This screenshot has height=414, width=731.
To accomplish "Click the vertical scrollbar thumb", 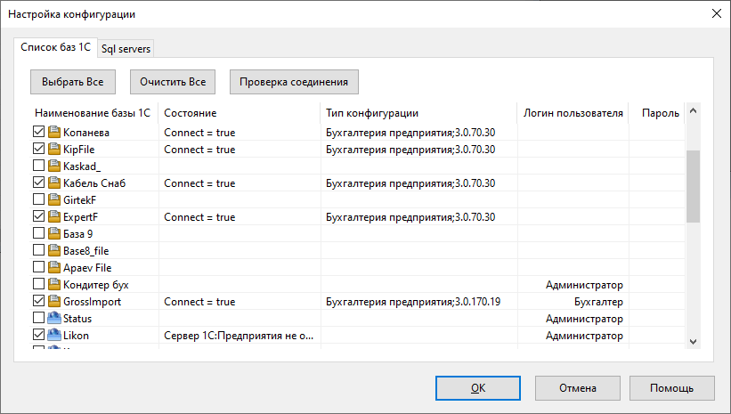I will (693, 186).
